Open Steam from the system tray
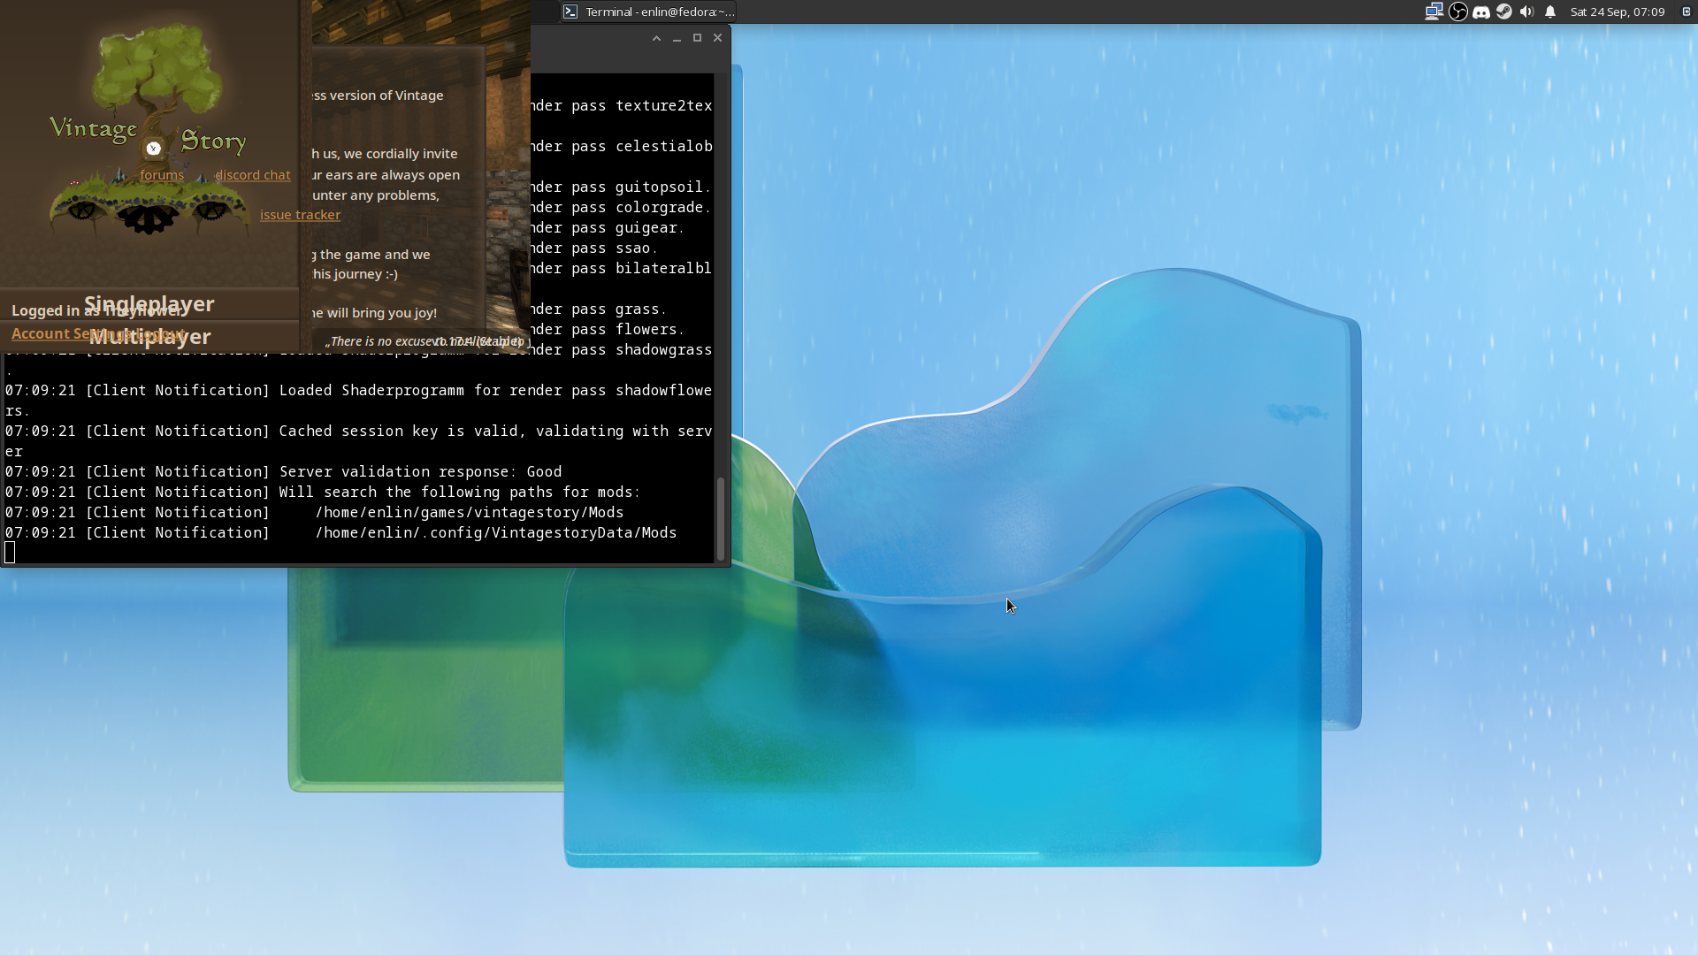This screenshot has height=955, width=1698. (x=1504, y=11)
